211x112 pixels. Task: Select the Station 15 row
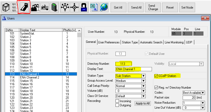(x=41, y=81)
